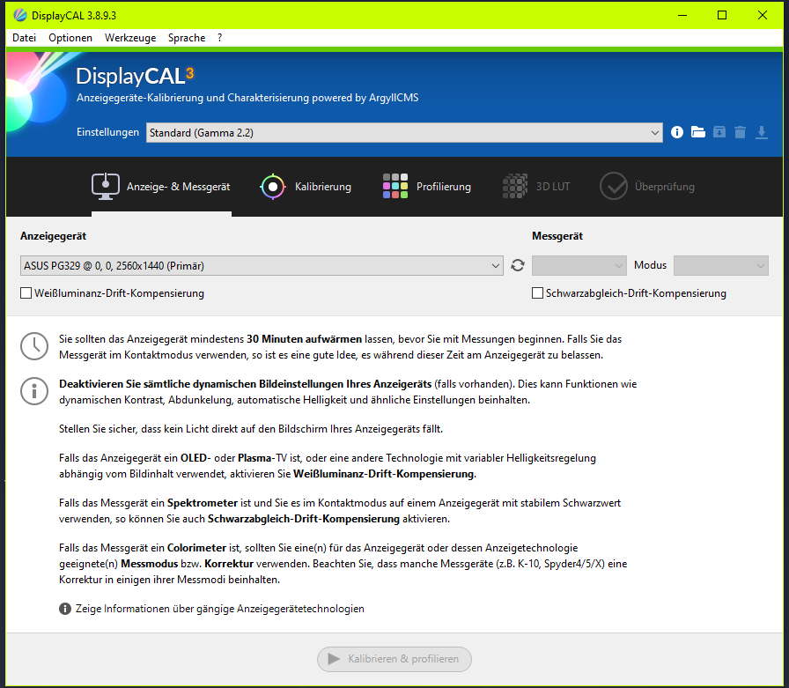Click the Einstellungen label
The height and width of the screenshot is (688, 789).
coord(107,132)
